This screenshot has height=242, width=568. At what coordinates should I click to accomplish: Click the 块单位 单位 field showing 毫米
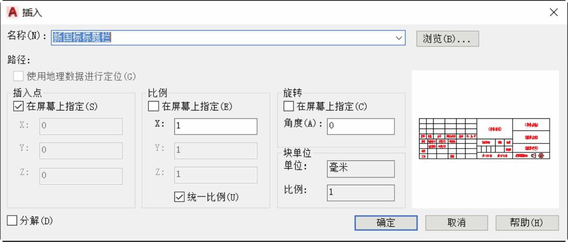360,169
